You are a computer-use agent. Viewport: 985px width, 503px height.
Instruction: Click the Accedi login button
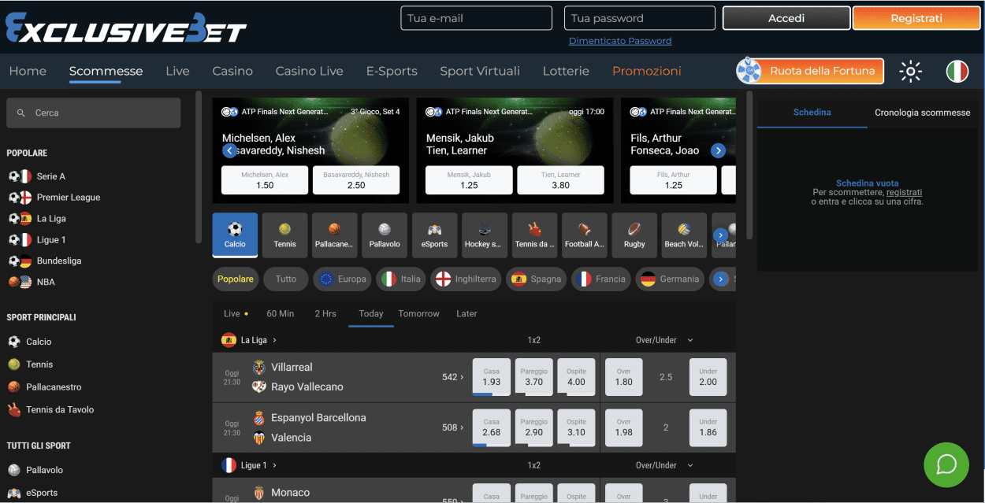point(786,18)
